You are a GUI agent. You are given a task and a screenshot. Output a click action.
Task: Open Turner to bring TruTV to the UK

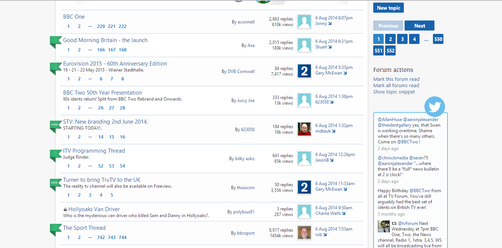(102, 180)
